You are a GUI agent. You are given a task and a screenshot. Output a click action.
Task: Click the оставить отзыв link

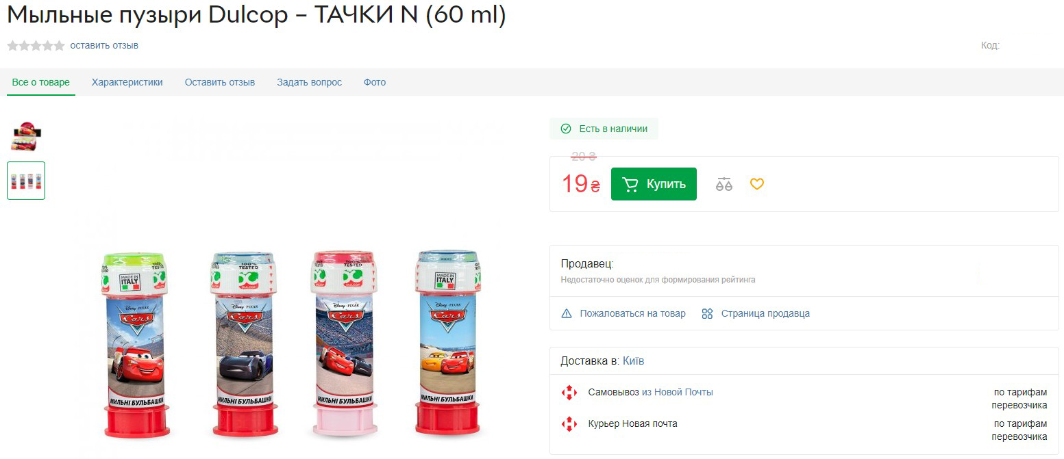pyautogui.click(x=104, y=45)
